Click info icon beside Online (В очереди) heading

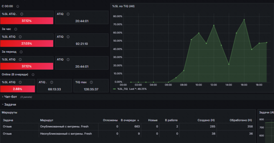(33, 75)
